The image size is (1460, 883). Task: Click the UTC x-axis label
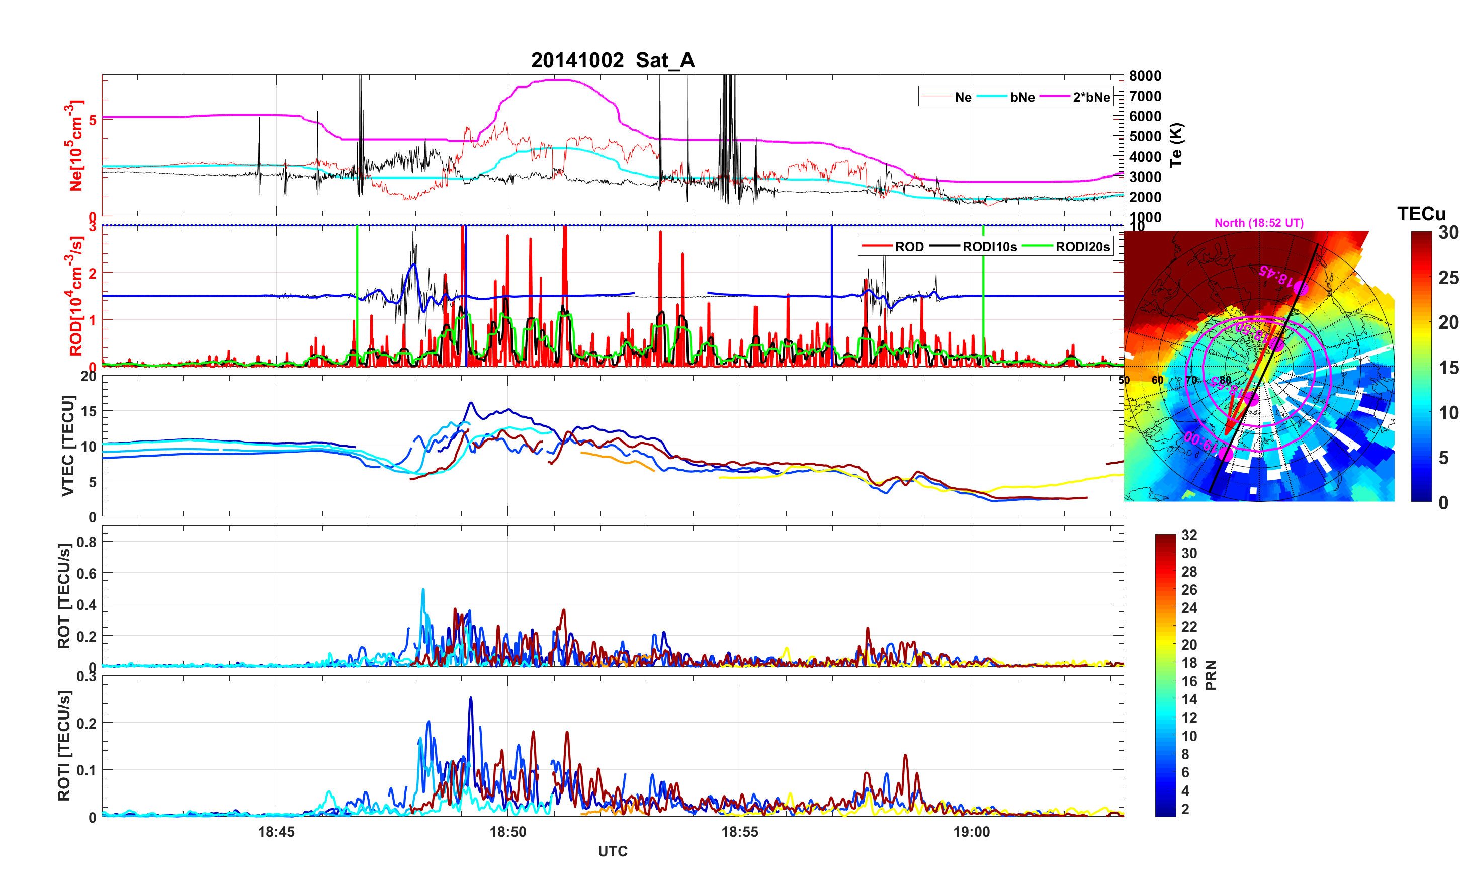coord(612,852)
